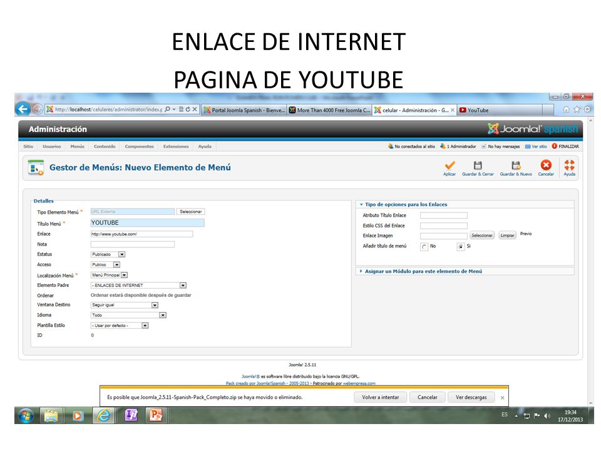Click Enlace URL input field
This screenshot has height=451, width=601.
[141, 234]
